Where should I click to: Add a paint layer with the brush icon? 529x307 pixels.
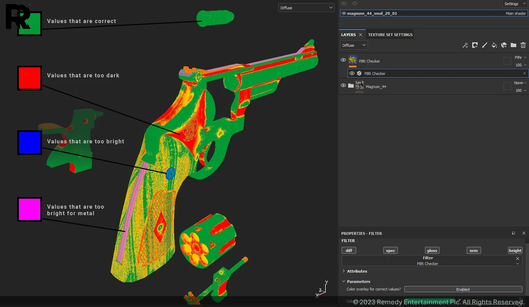point(485,45)
